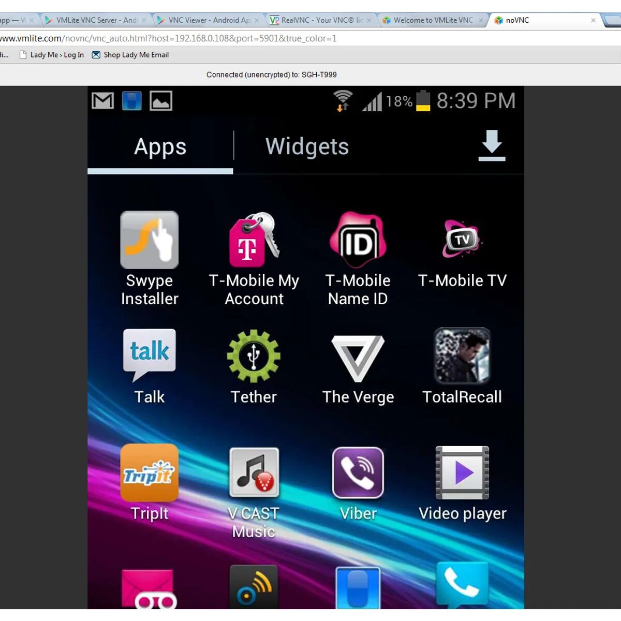Tap the download arrow icon in app drawer
This screenshot has width=621, height=621.
(492, 145)
